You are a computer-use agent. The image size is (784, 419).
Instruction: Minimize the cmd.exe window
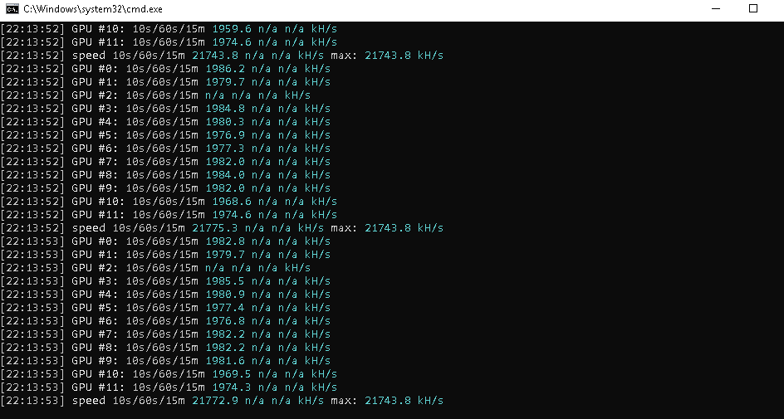pyautogui.click(x=716, y=9)
